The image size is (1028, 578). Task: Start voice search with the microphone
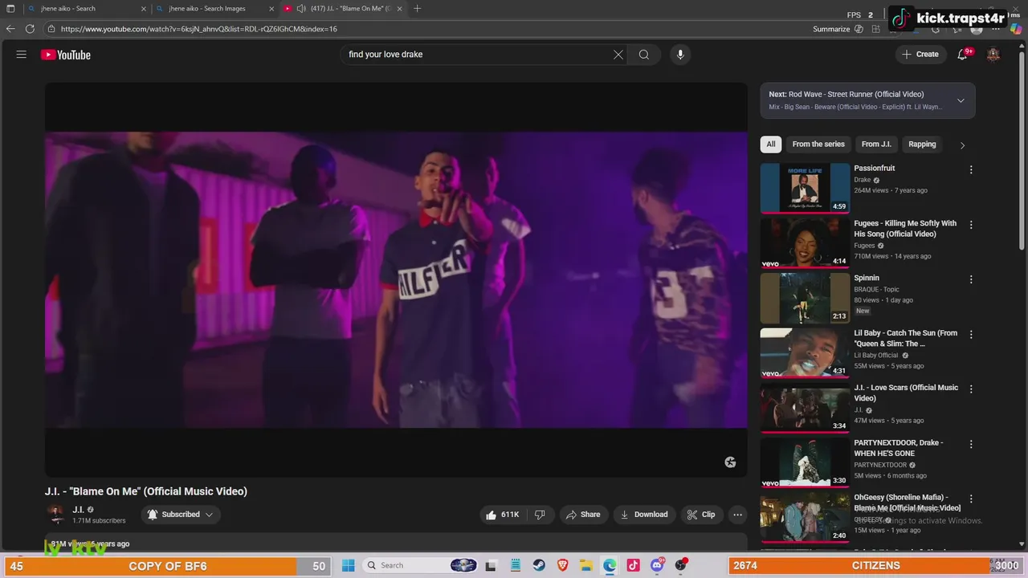pos(680,55)
